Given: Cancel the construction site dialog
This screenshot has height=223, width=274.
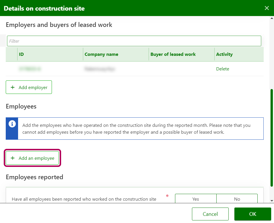Looking at the screenshot, I should tap(210, 214).
